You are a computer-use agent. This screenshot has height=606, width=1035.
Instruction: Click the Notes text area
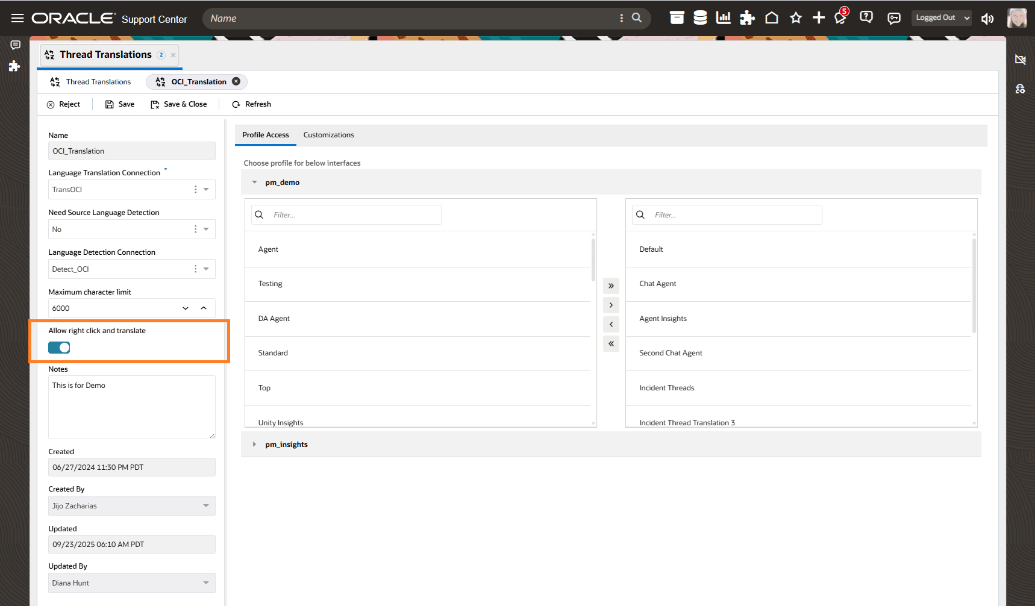coord(132,407)
